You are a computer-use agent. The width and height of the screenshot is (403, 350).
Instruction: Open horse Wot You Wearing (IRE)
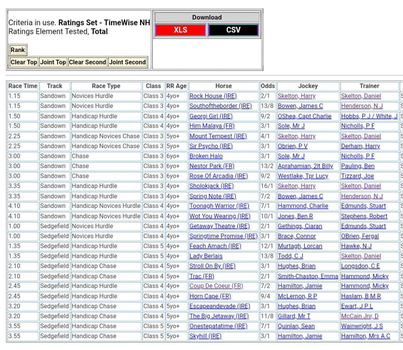220,216
